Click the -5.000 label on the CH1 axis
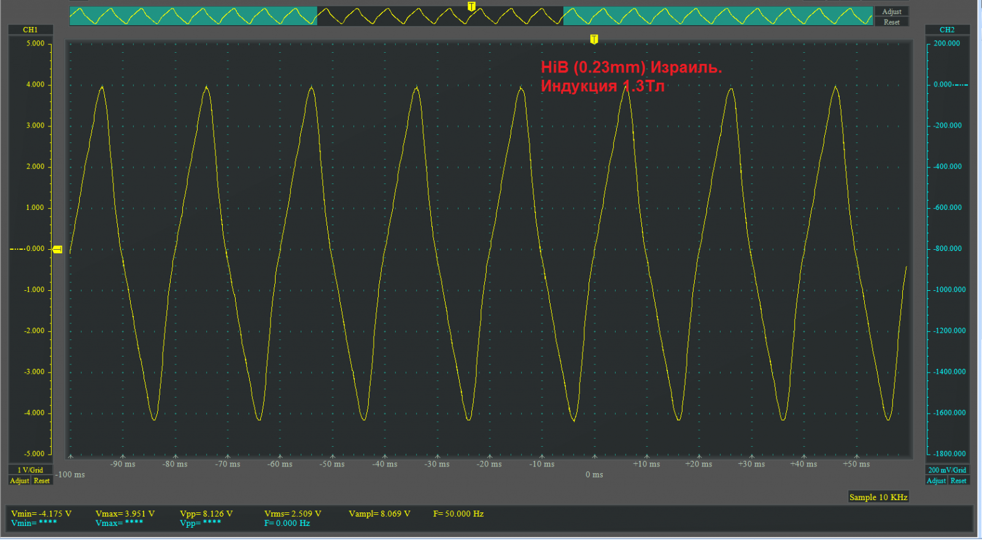 34,454
